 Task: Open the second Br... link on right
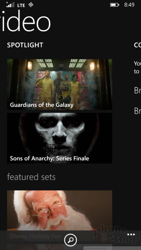[x=138, y=111]
